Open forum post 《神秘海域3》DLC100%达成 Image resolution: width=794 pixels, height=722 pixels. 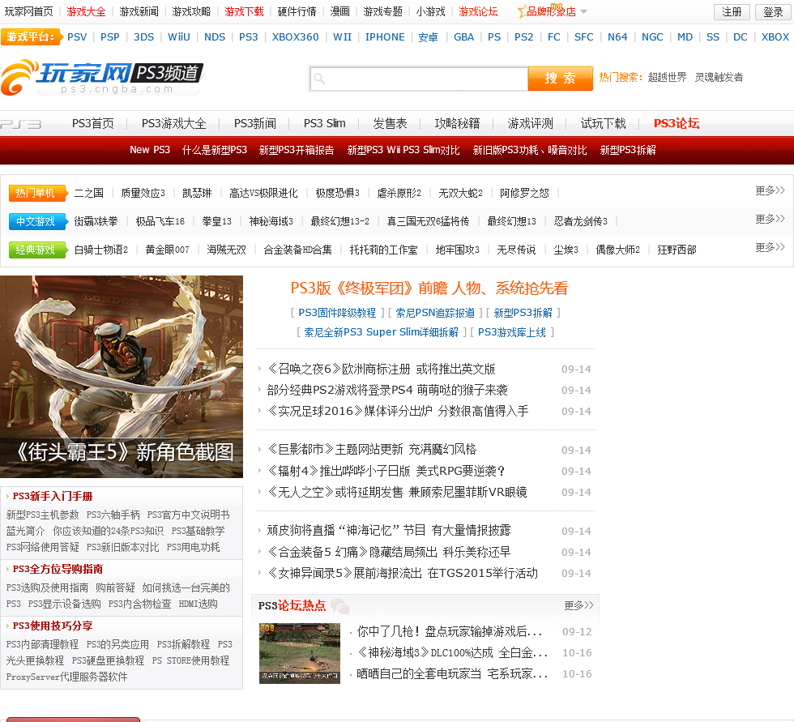453,652
